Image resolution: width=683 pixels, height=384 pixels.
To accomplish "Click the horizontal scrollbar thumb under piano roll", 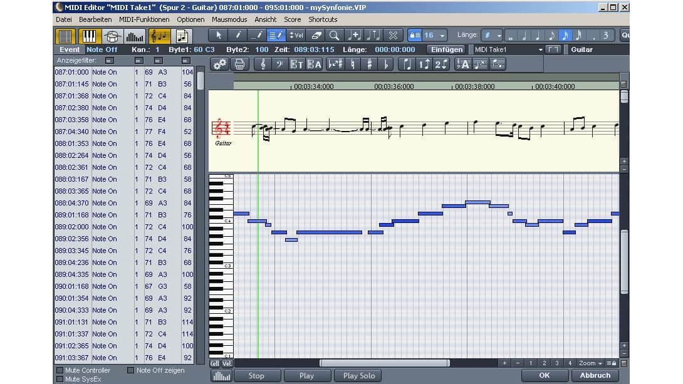I will 384,363.
